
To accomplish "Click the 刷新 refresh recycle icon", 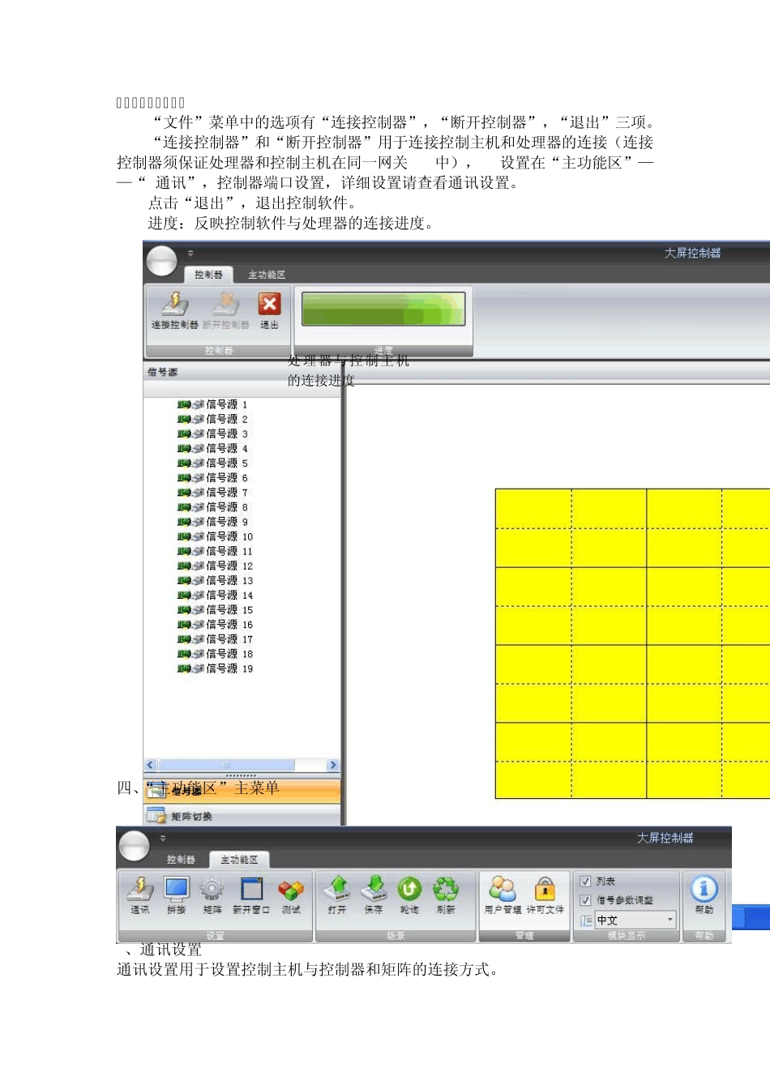I will [445, 889].
